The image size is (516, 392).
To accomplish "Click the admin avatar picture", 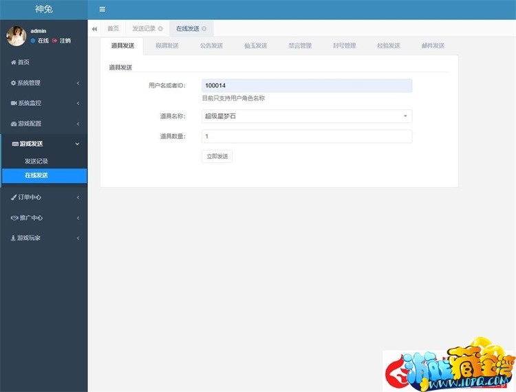I will click(x=17, y=36).
